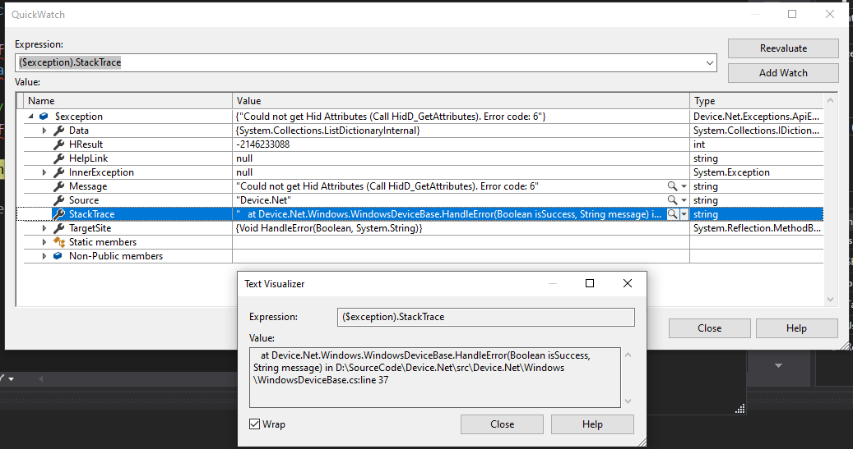Click the Static members icon
Viewport: 853px width, 449px height.
point(58,242)
